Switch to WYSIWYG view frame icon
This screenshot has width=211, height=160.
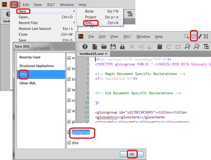206,36
